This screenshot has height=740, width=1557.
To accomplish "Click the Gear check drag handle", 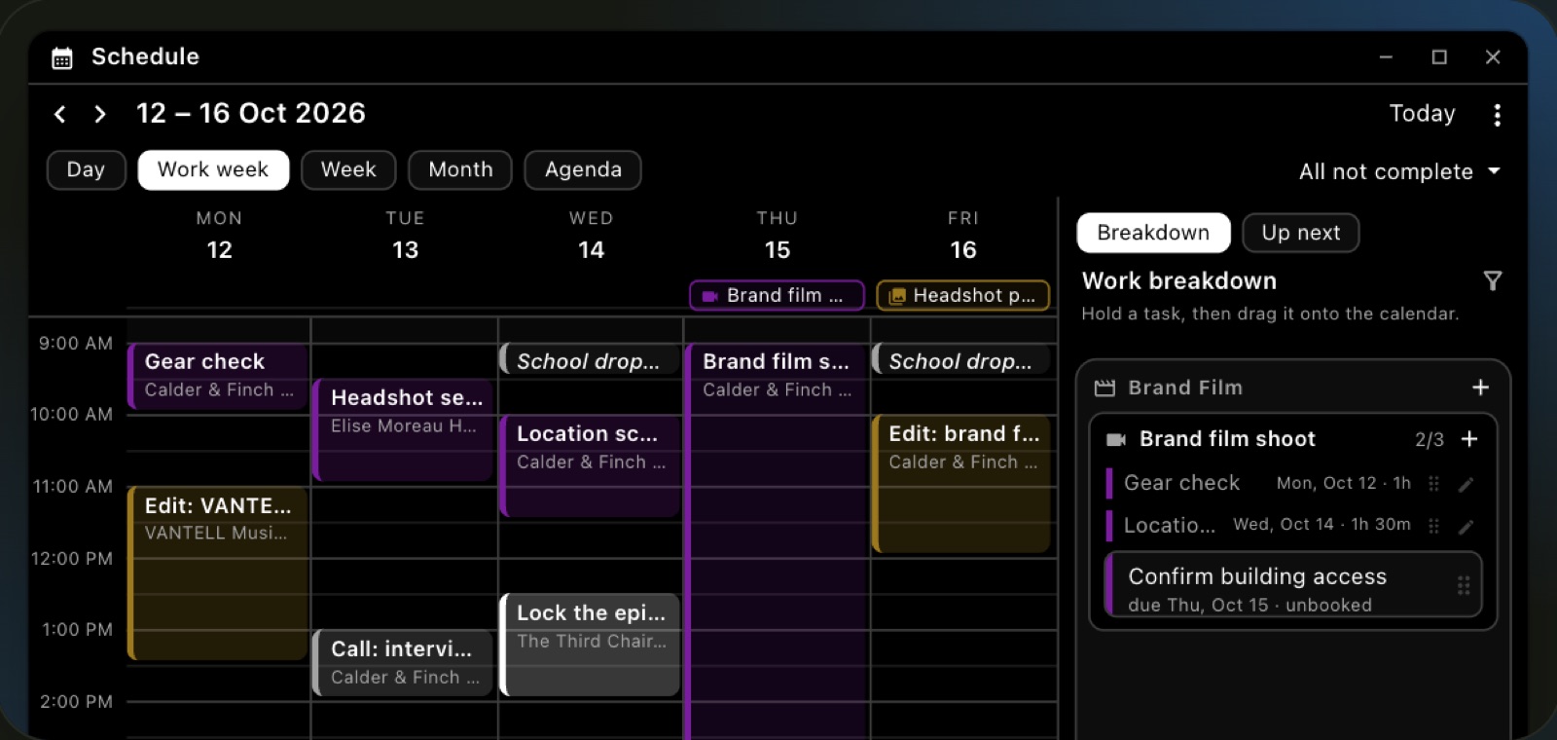I will coord(1433,484).
